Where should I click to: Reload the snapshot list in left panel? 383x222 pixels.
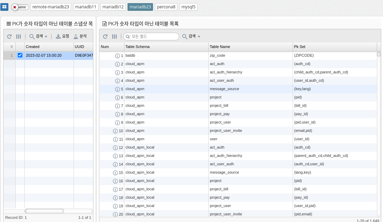[9, 36]
